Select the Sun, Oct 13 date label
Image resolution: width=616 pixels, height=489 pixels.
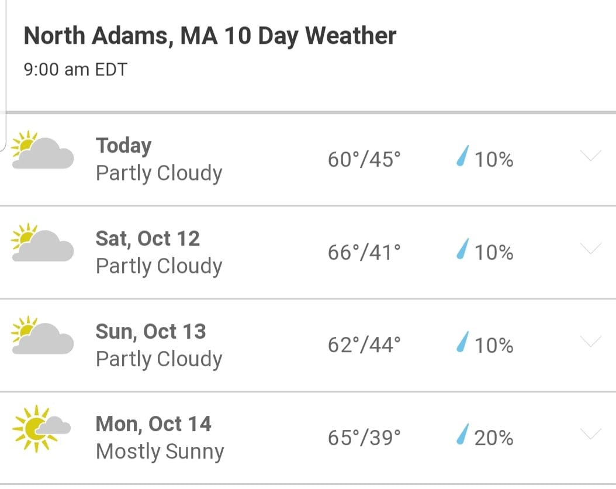click(151, 332)
